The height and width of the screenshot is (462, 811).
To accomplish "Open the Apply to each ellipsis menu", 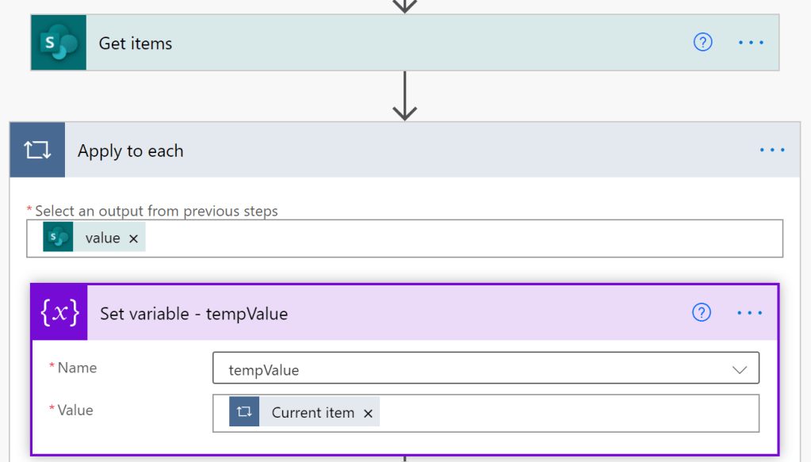I will coord(771,150).
